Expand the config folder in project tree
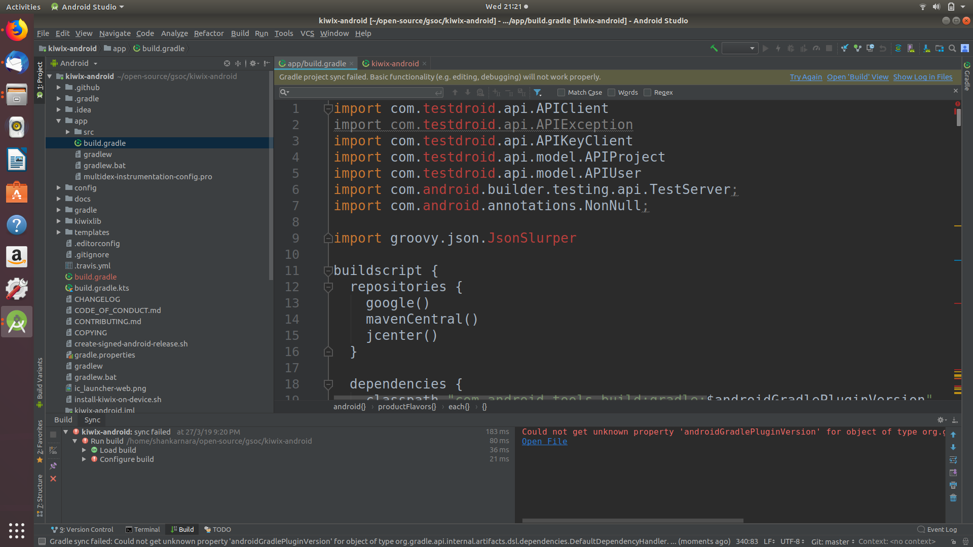Image resolution: width=973 pixels, height=547 pixels. [59, 188]
